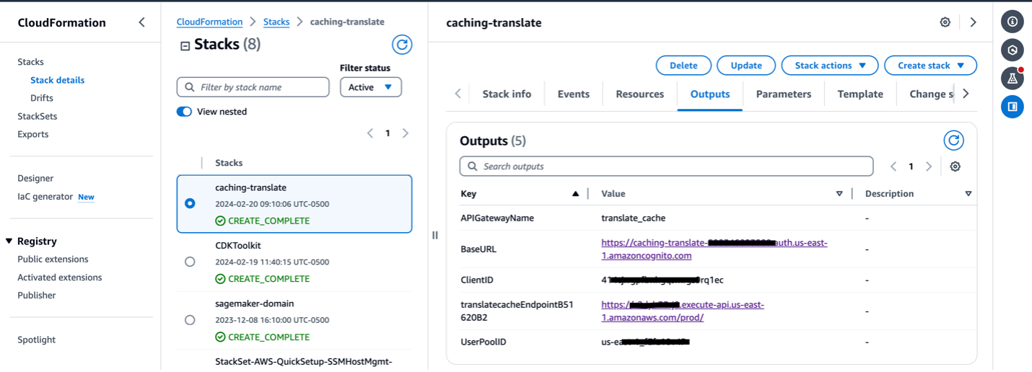Open the hexagon icon in right rail
1032x372 pixels.
pos(1013,50)
